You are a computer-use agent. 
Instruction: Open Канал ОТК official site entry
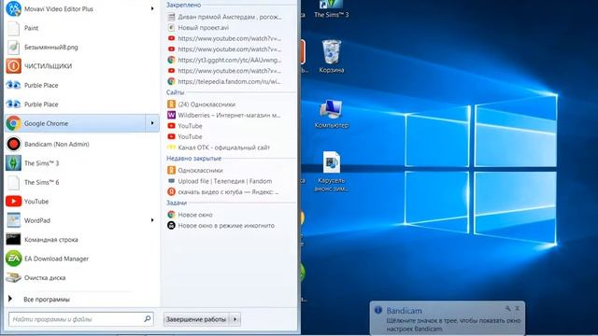point(219,147)
